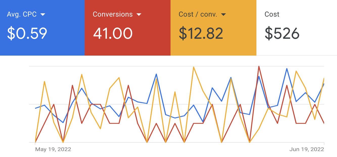The width and height of the screenshot is (337, 157).
Task: Click the 41.00 conversions value
Action: coord(113,33)
